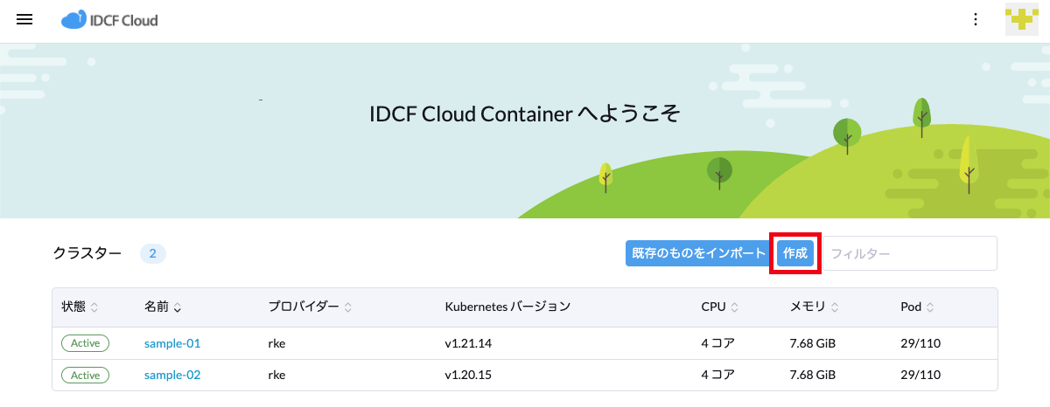Viewport: 1050px width, 407px height.
Task: Sort clusters by 名前 column
Action: tap(163, 307)
